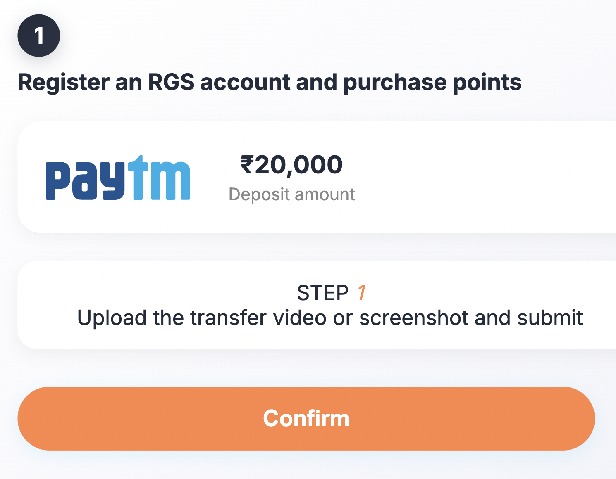The height and width of the screenshot is (479, 616).
Task: Click the dark blue "Pay" part of logo
Action: pyautogui.click(x=85, y=180)
